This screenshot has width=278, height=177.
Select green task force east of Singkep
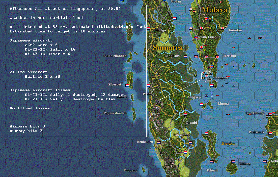(x=206, y=95)
